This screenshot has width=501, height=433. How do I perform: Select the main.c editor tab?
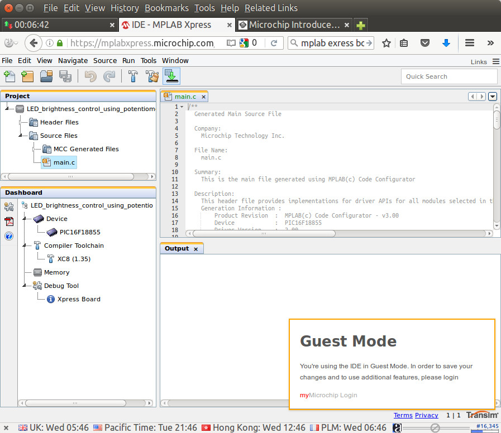point(185,97)
